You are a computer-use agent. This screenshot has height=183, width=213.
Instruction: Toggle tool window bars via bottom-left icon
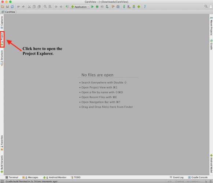tap(2, 182)
